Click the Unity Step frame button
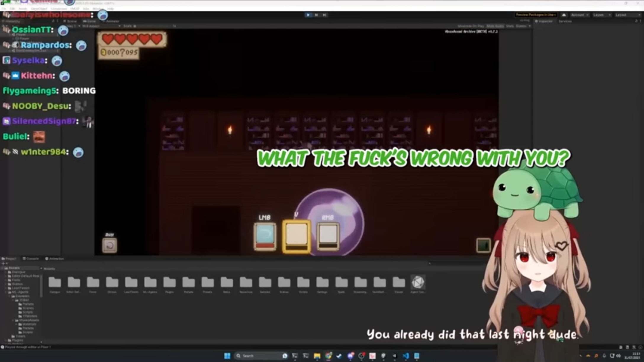 325,15
